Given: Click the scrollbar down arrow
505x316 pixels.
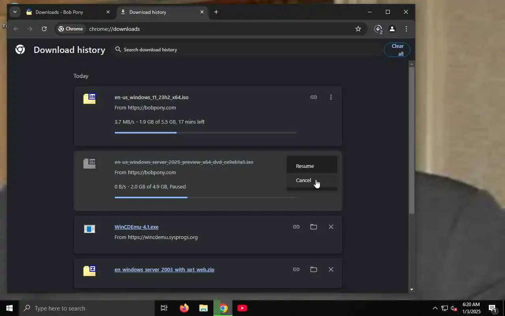Looking at the screenshot, I should coord(411,290).
